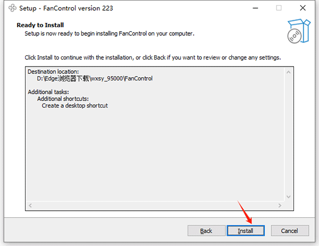Click the FanControl fan icon in title bar
Viewport: 319px width, 246px height.
coord(12,9)
